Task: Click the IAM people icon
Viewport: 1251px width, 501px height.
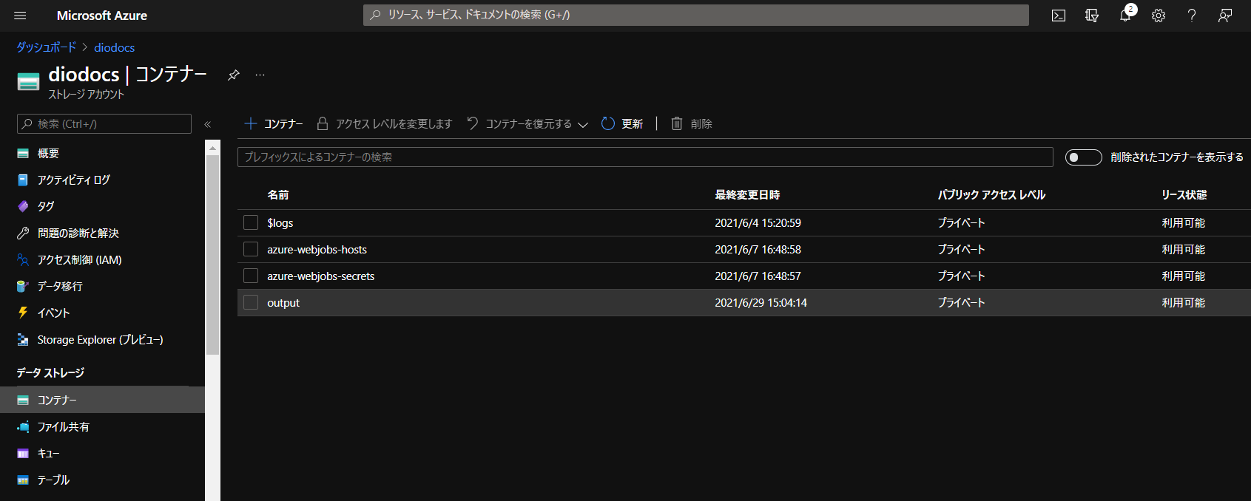Action: tap(23, 260)
